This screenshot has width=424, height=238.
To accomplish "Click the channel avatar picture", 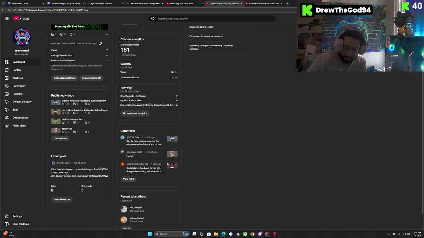I will click(22, 37).
